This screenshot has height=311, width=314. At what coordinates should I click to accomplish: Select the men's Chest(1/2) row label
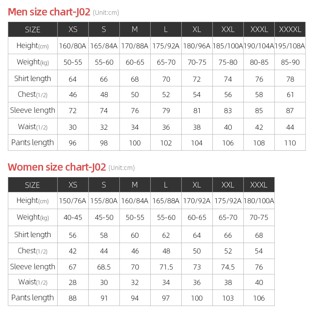click(33, 95)
